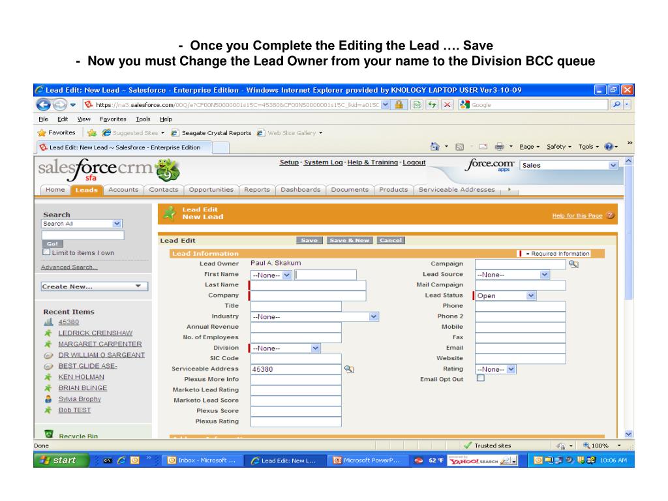The image size is (668, 501).
Task: Click the Company input field
Action: [309, 296]
